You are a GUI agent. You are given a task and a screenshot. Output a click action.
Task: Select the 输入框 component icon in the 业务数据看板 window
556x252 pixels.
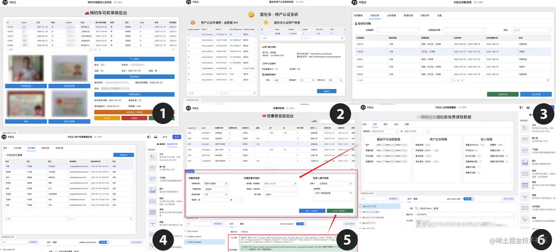(x=524, y=140)
